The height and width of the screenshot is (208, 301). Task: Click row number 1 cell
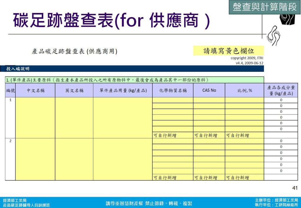click(10, 118)
